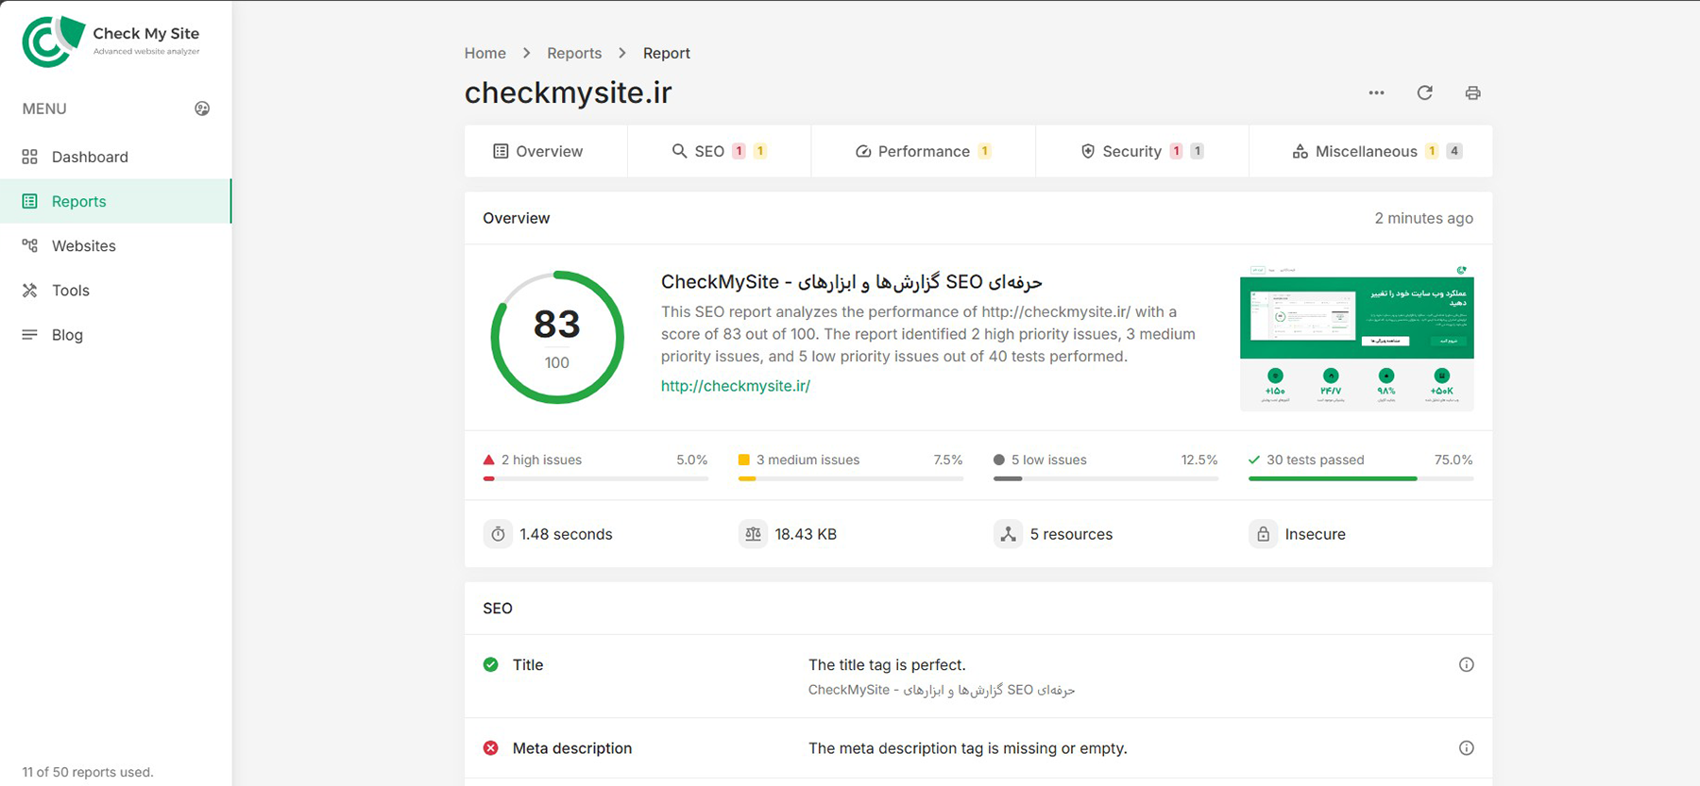Click the Dashboard grid icon
Image resolution: width=1700 pixels, height=786 pixels.
click(30, 157)
